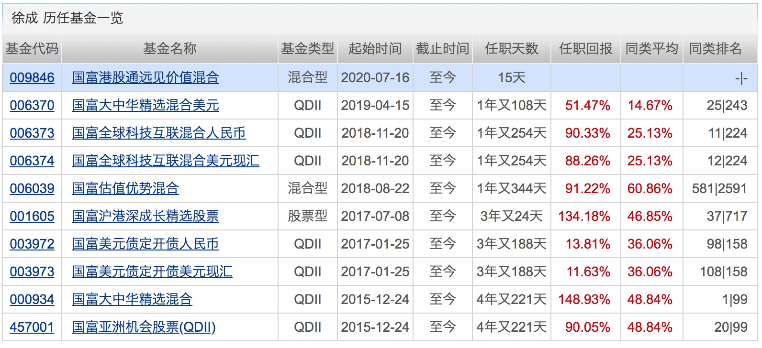
Task: Open fund 国富全球科技互联混合人民币
Action: pos(159,133)
